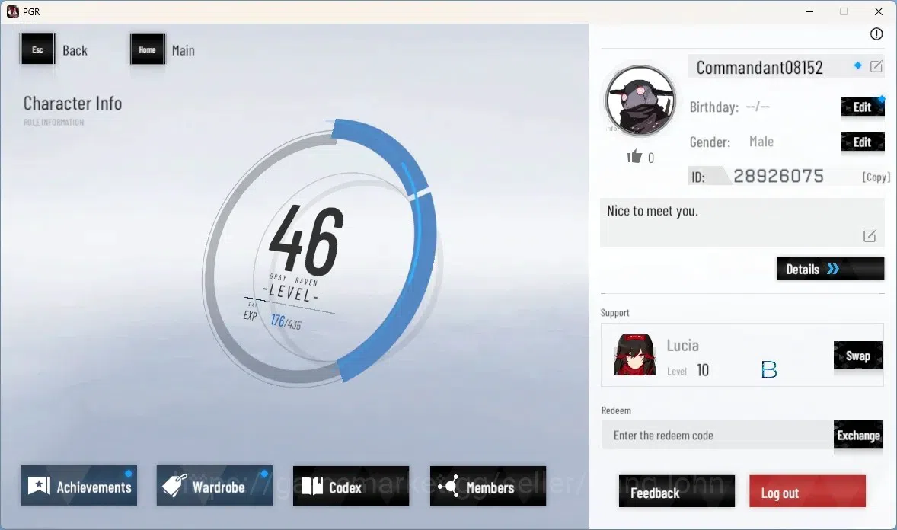Click the Main label text
Viewport: 897px width, 530px height.
tap(183, 50)
